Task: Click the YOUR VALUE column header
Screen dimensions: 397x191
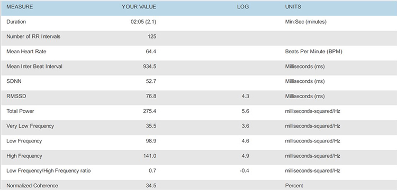Action: tap(139, 7)
